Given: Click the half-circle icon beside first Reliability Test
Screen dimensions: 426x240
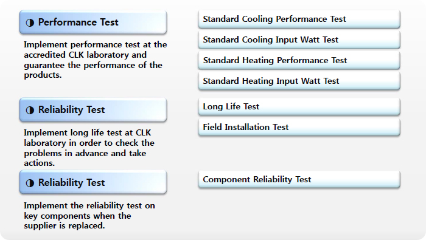Looking at the screenshot, I should pos(30,111).
